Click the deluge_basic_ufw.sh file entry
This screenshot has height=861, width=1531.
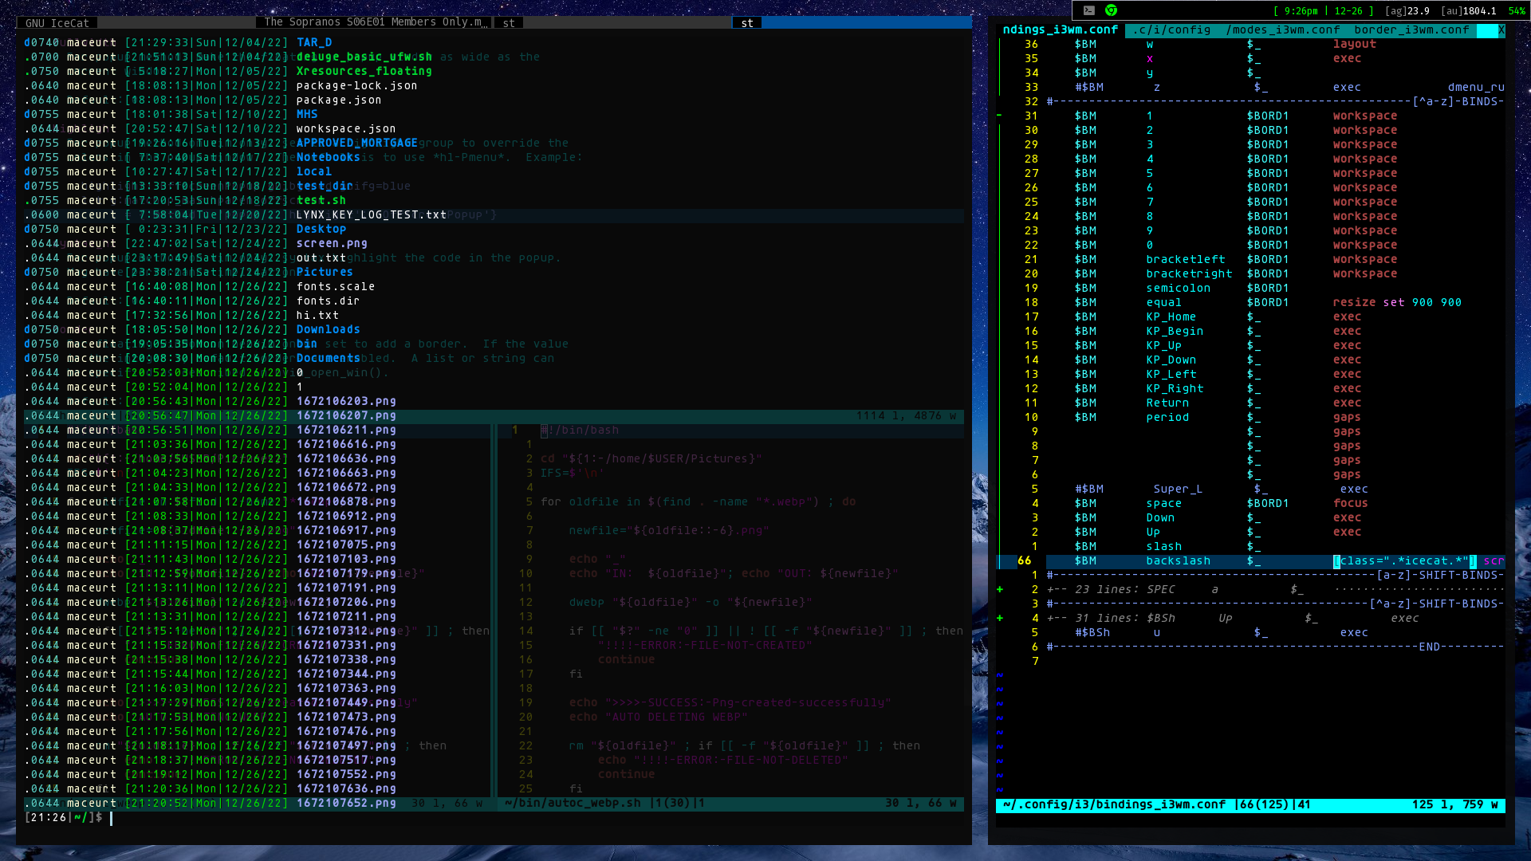coord(364,57)
